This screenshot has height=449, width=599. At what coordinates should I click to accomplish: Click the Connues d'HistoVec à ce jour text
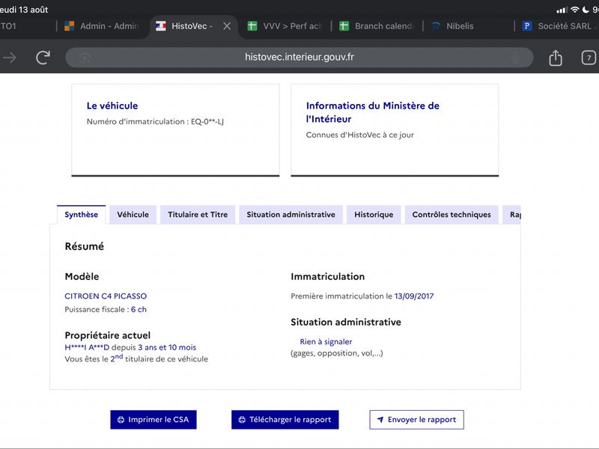[x=360, y=135]
